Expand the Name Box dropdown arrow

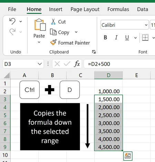coord(40,64)
